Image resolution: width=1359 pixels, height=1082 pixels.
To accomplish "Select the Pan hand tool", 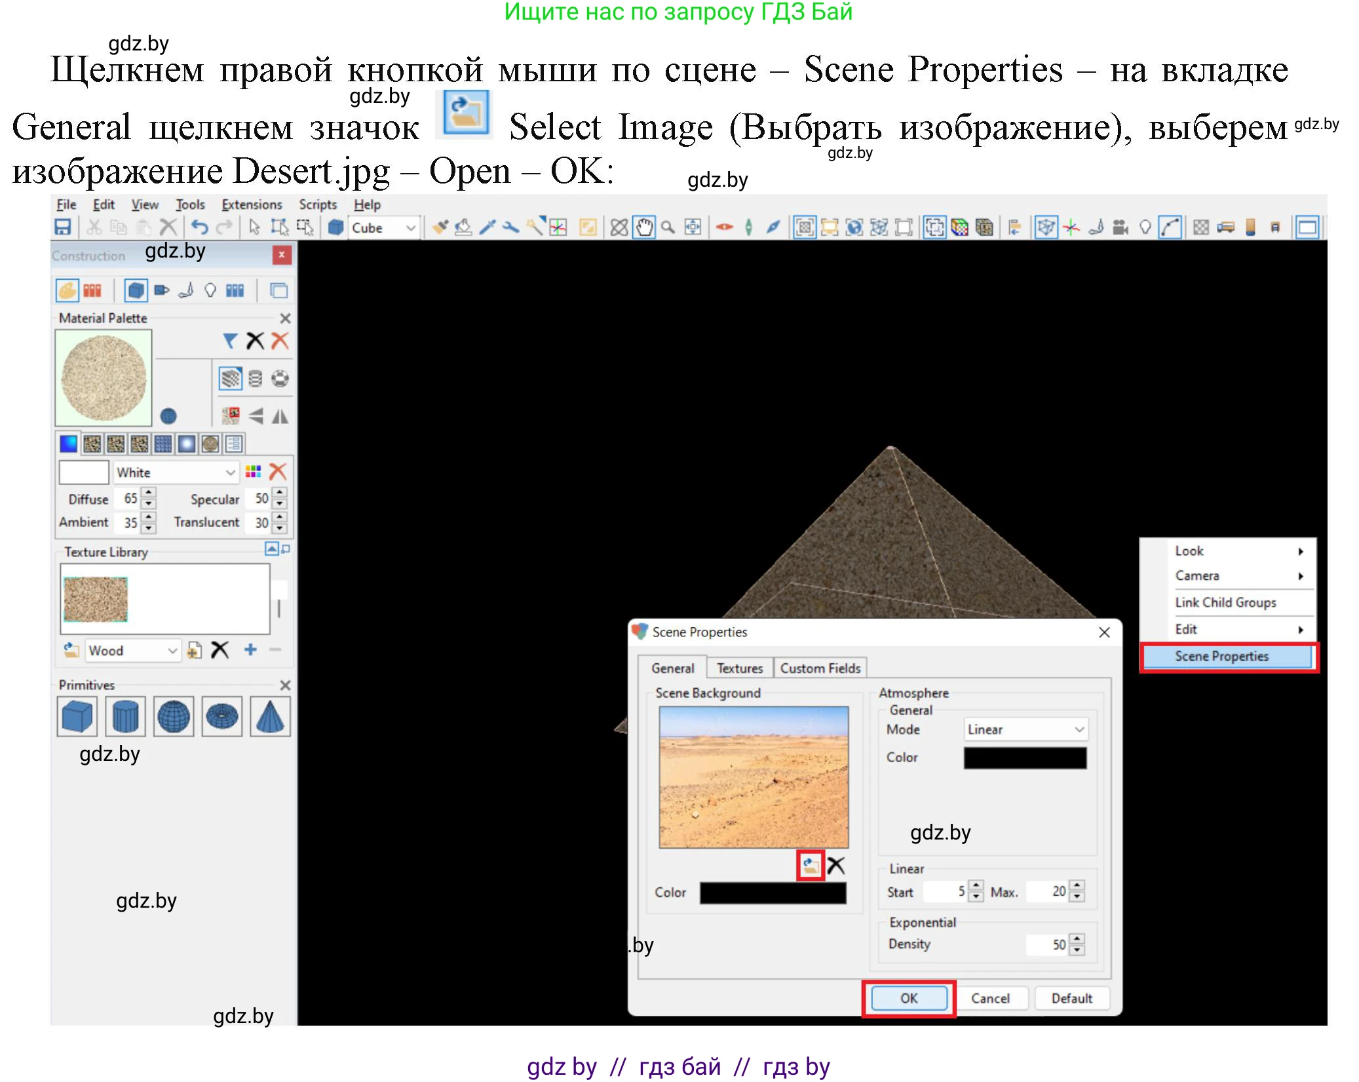I will coord(644,227).
